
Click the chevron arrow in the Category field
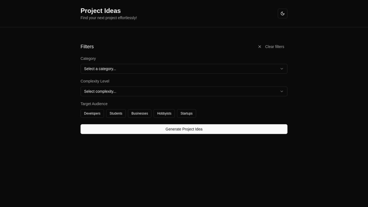point(282,69)
